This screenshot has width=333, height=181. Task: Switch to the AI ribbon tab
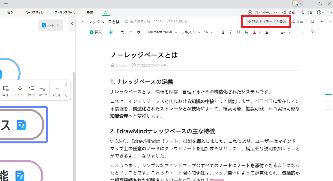coord(106,12)
